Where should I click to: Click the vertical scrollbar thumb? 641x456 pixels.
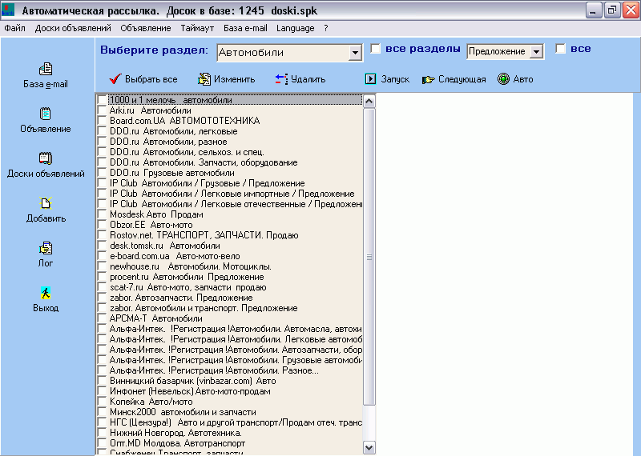pos(369,257)
